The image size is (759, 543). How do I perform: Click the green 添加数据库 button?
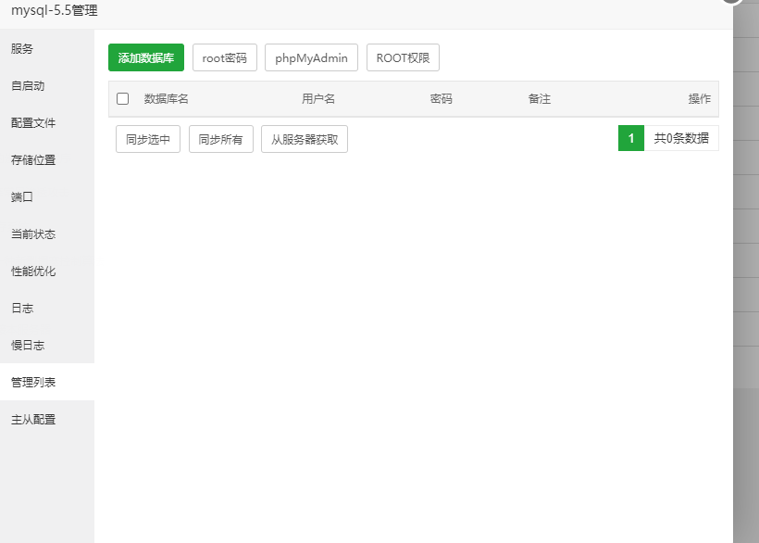coord(145,57)
